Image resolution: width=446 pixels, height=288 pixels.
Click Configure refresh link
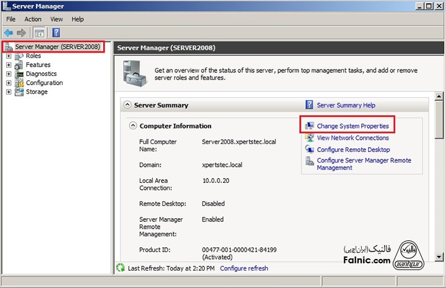click(244, 268)
